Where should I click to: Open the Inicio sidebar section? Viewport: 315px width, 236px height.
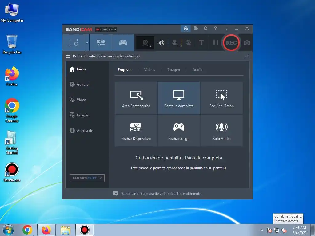point(87,69)
